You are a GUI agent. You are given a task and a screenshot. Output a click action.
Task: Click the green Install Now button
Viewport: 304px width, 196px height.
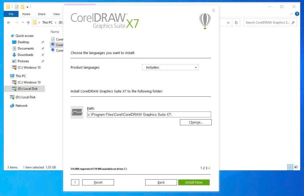[x=194, y=182]
